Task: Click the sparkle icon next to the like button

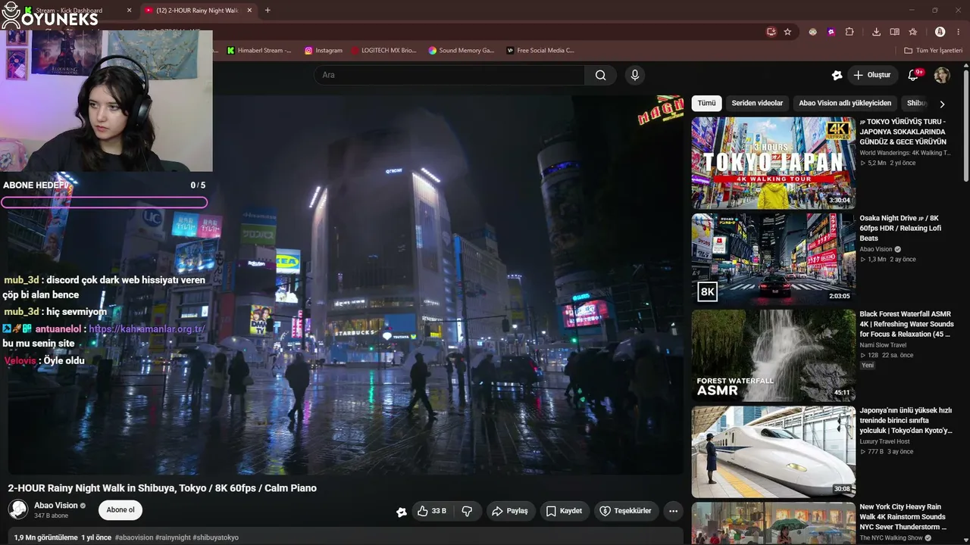Action: pos(402,512)
